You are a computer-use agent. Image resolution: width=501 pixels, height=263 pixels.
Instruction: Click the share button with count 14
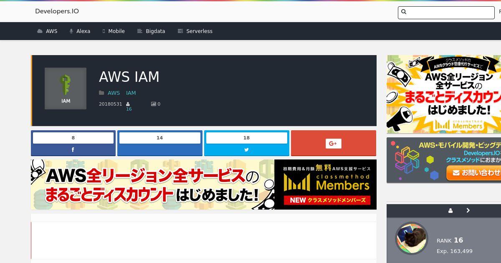[x=160, y=143]
